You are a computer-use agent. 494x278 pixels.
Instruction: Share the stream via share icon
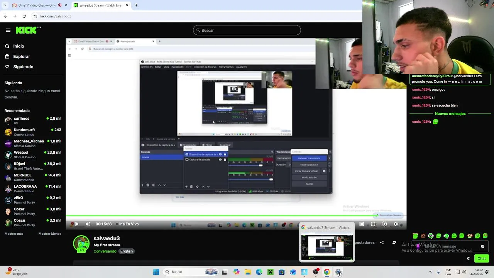(382, 242)
